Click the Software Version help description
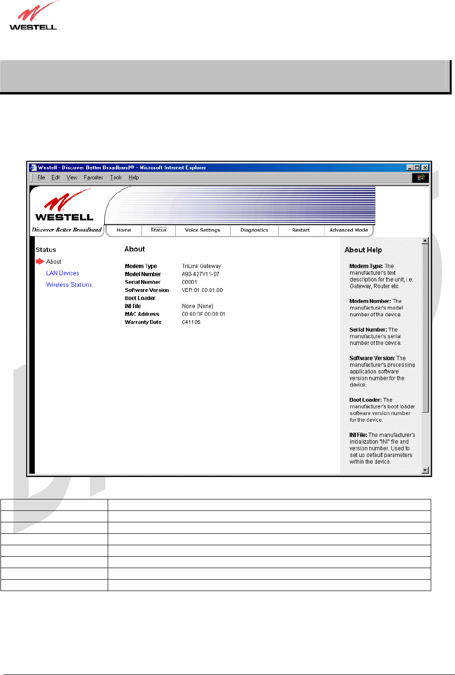The image size is (455, 675). click(382, 372)
